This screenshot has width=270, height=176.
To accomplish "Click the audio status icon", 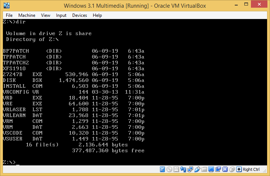I will (183, 169).
